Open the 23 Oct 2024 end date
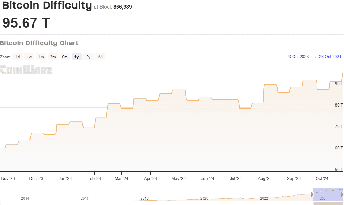This screenshot has height=205, width=344. click(x=330, y=57)
